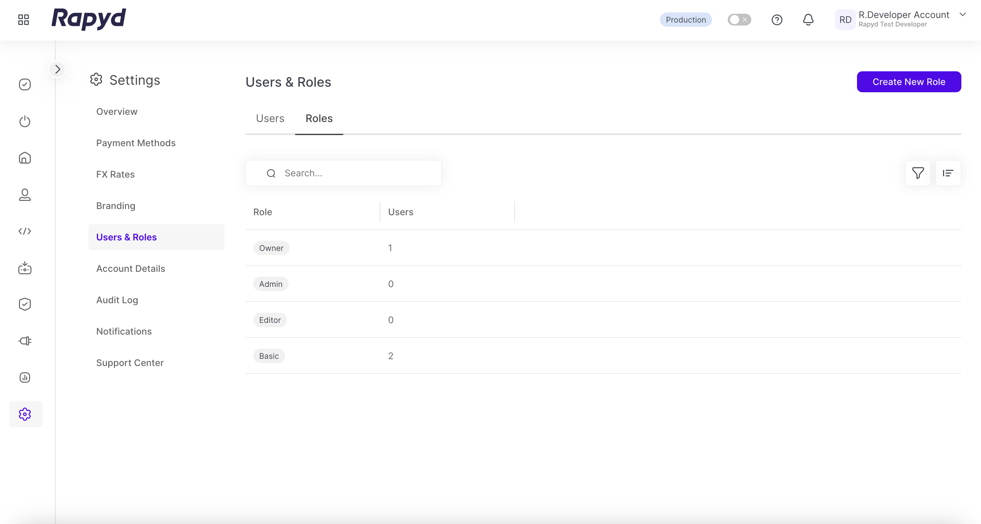Open the user profile icon in sidebar

(x=25, y=194)
